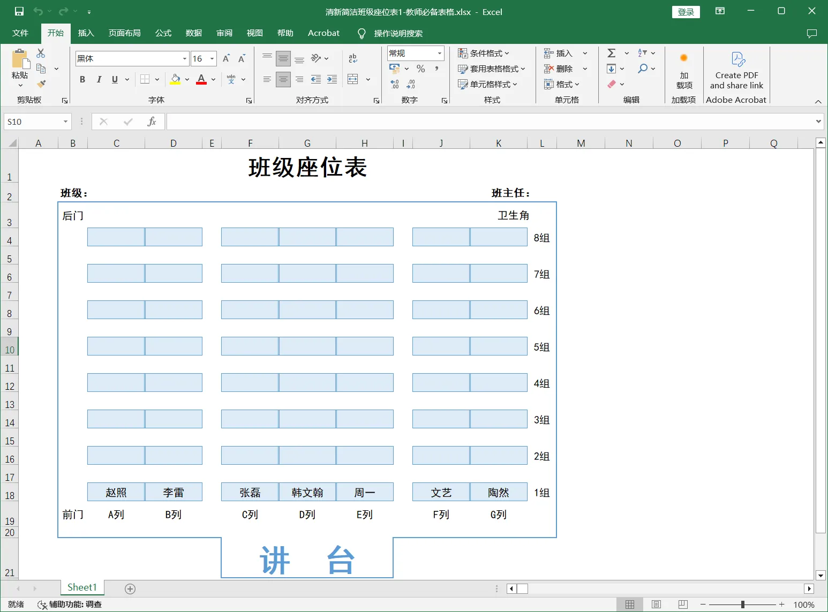Click the Comma Style icon
The height and width of the screenshot is (612, 828).
(436, 69)
